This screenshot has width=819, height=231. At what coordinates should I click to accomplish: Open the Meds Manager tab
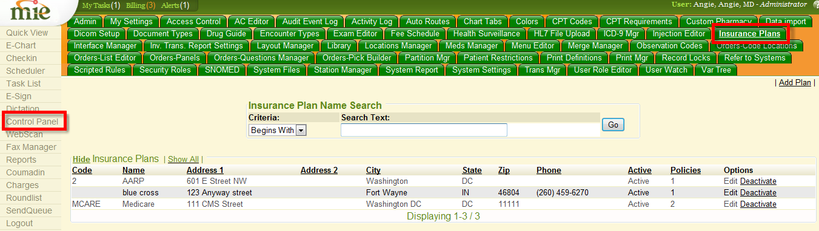point(471,46)
